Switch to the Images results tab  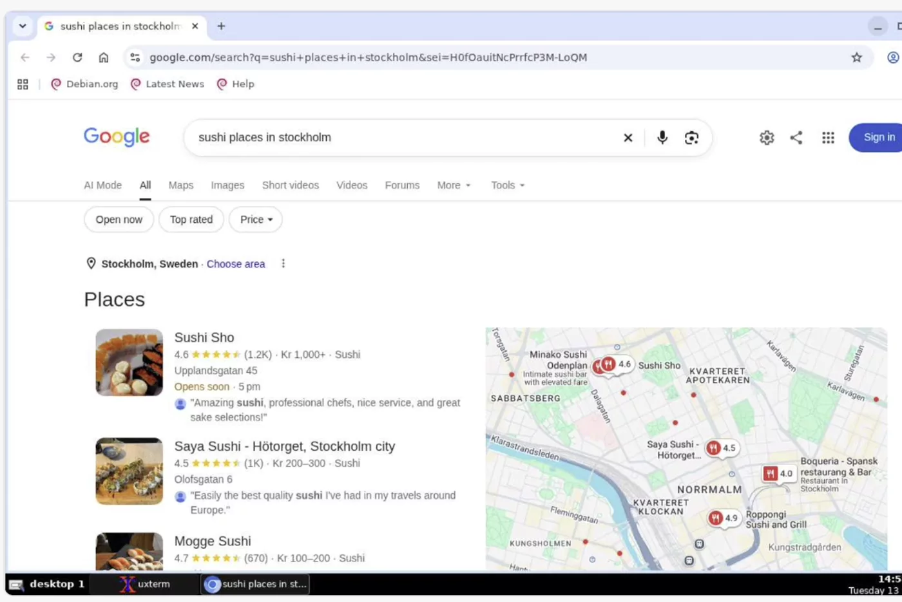coord(227,185)
